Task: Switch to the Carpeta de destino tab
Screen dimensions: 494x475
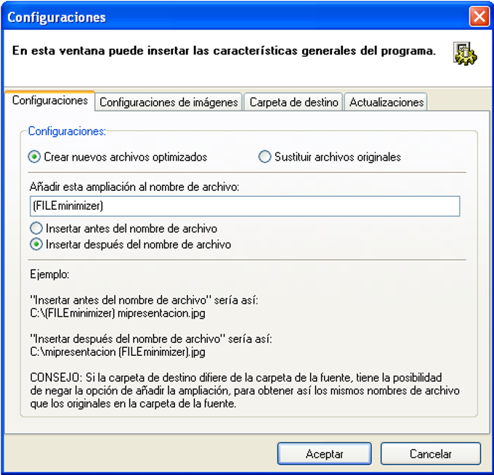Action: click(293, 102)
